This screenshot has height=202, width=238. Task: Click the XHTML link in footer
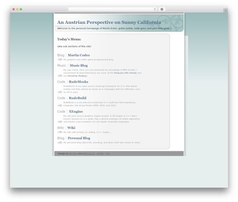(x=100, y=154)
